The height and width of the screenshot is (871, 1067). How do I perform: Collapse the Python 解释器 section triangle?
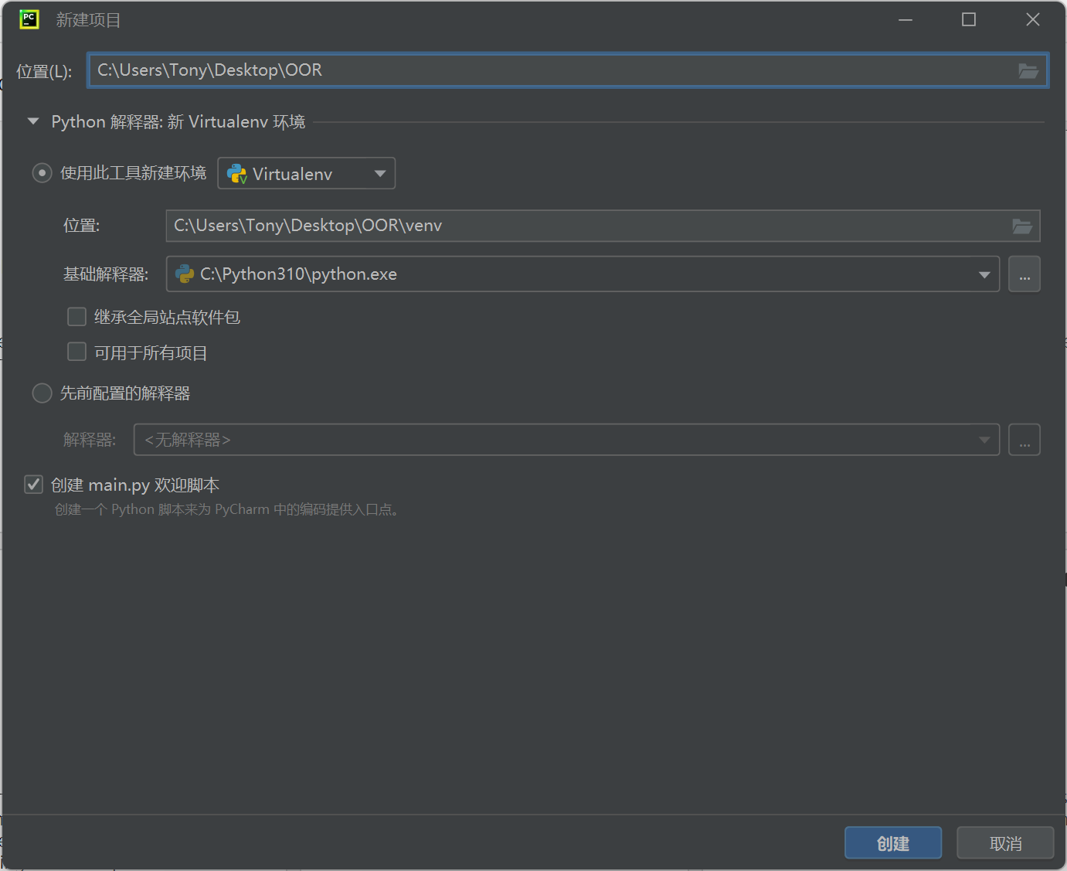click(33, 121)
